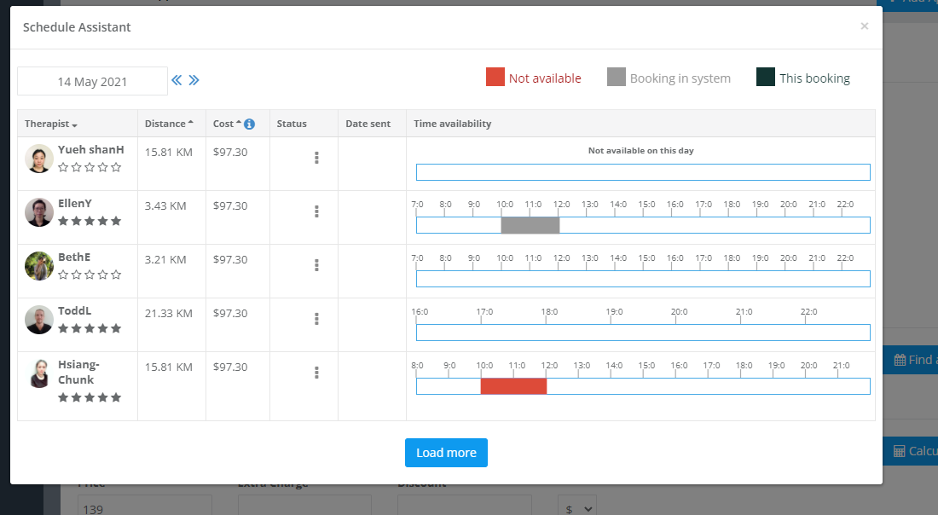Open status menu for ToddL

pyautogui.click(x=316, y=319)
